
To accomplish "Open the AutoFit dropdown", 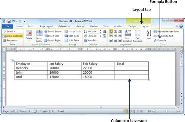I will (91, 40).
